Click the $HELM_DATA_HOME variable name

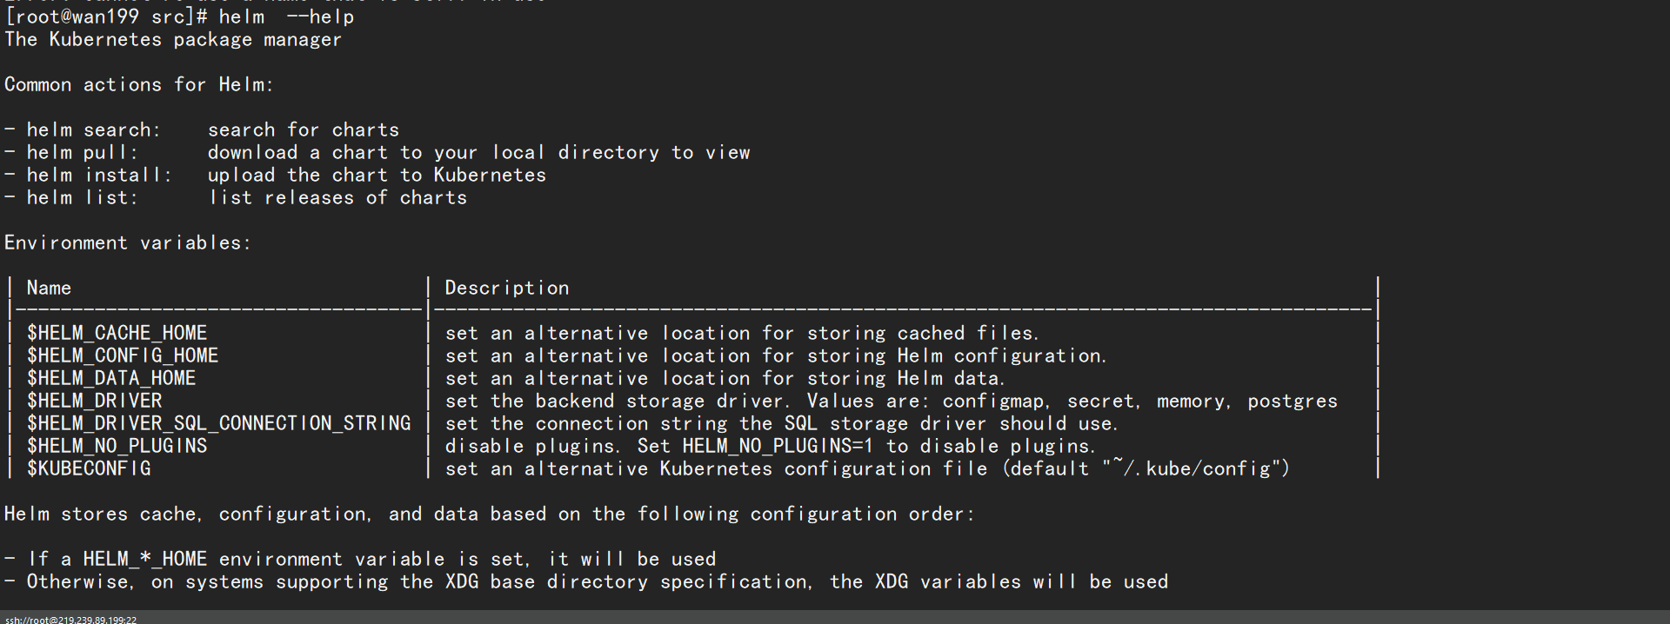point(111,378)
